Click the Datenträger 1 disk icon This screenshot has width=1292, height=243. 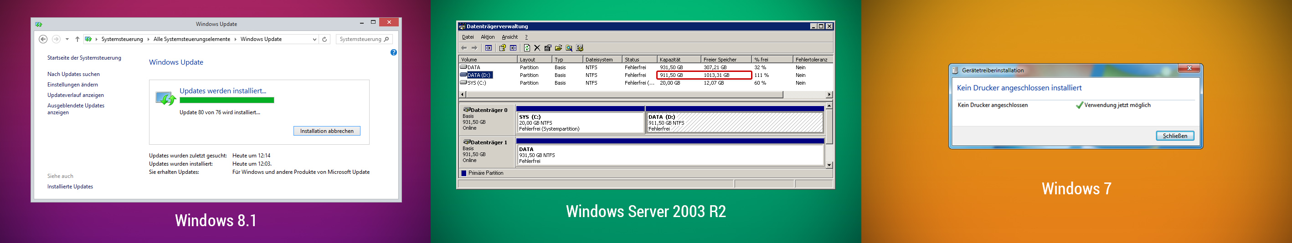click(x=467, y=142)
